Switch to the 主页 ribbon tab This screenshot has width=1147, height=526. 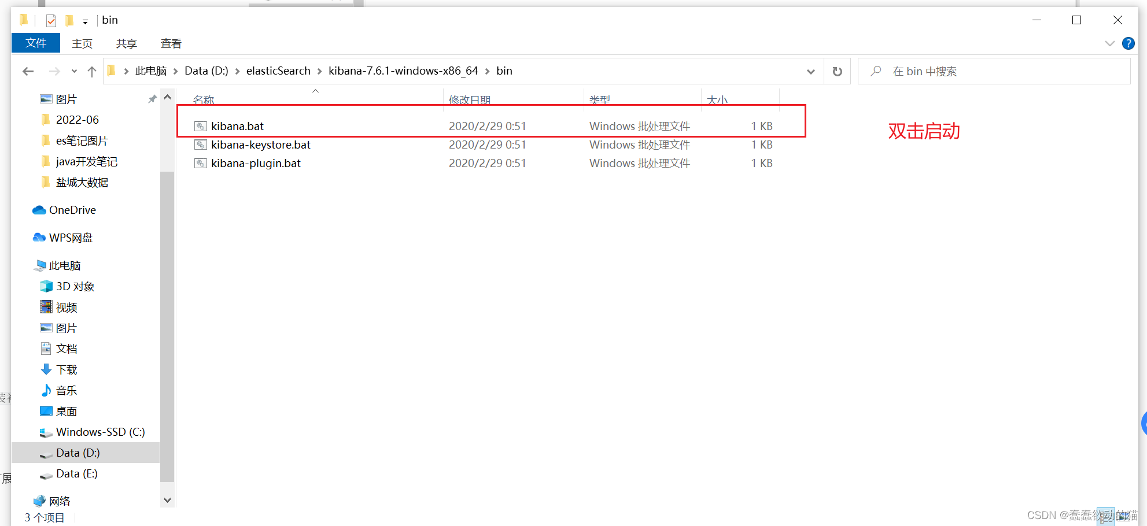click(82, 43)
